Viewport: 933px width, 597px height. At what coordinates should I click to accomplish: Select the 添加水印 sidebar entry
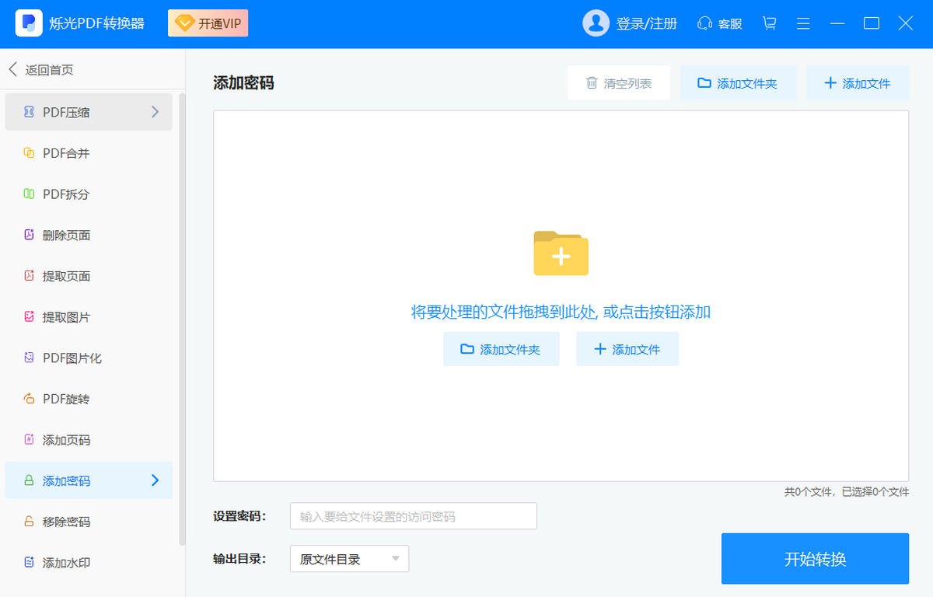pos(62,563)
